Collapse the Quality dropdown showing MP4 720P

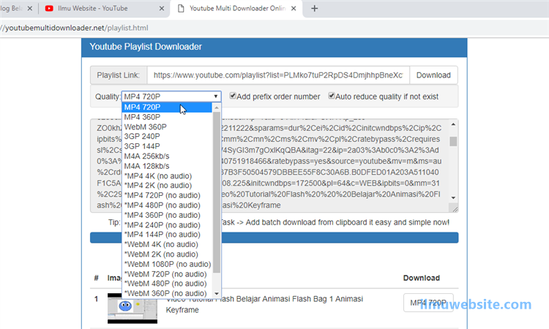171,97
